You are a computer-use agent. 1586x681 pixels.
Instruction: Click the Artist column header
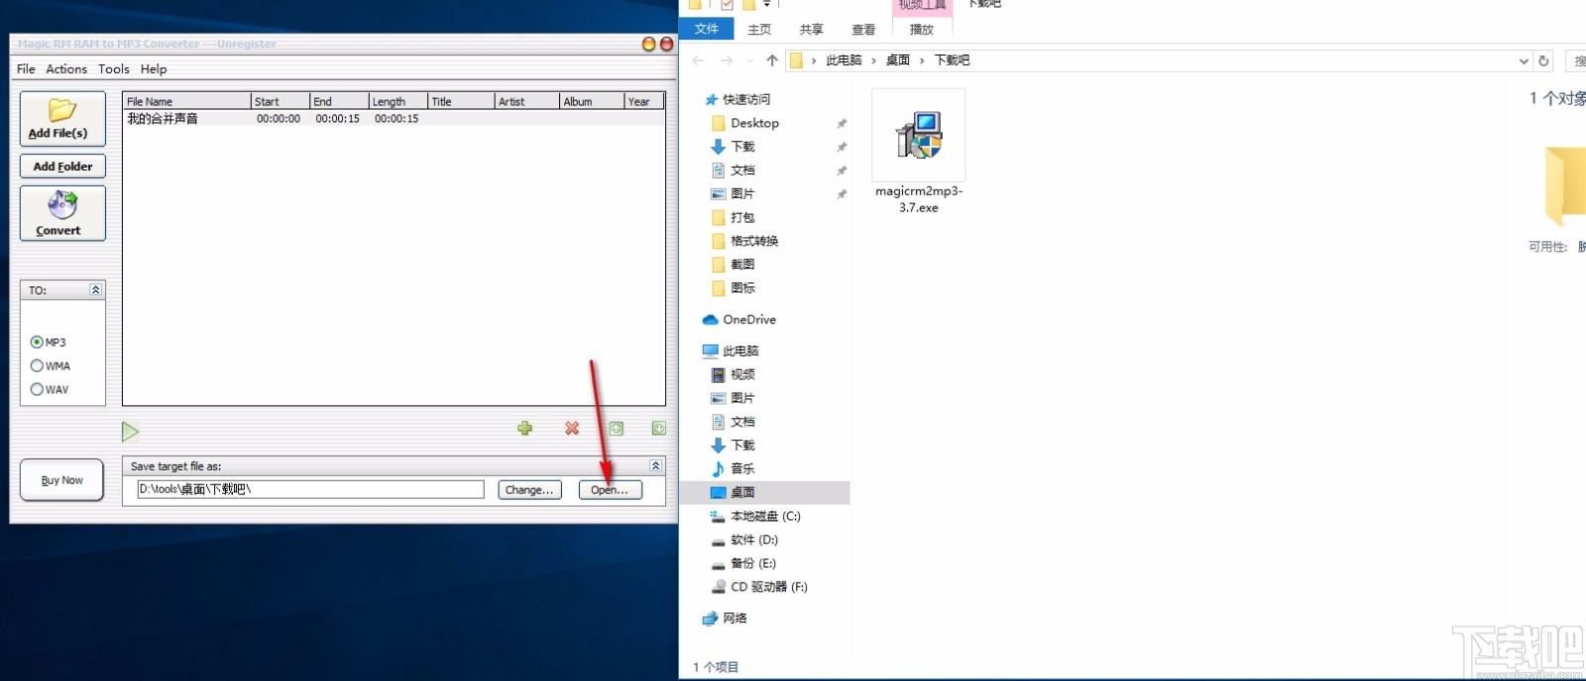[526, 101]
